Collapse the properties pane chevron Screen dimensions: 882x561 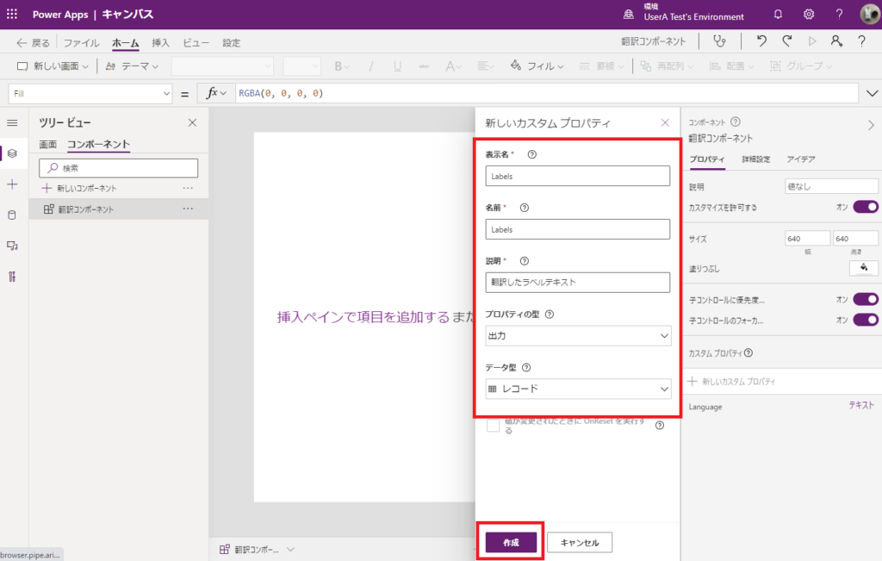(871, 125)
